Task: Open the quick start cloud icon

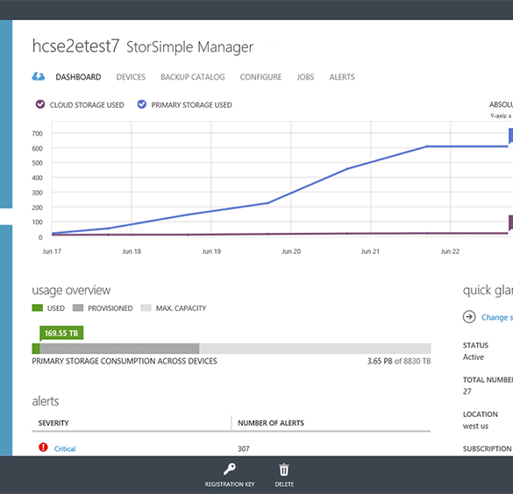Action: 39,77
